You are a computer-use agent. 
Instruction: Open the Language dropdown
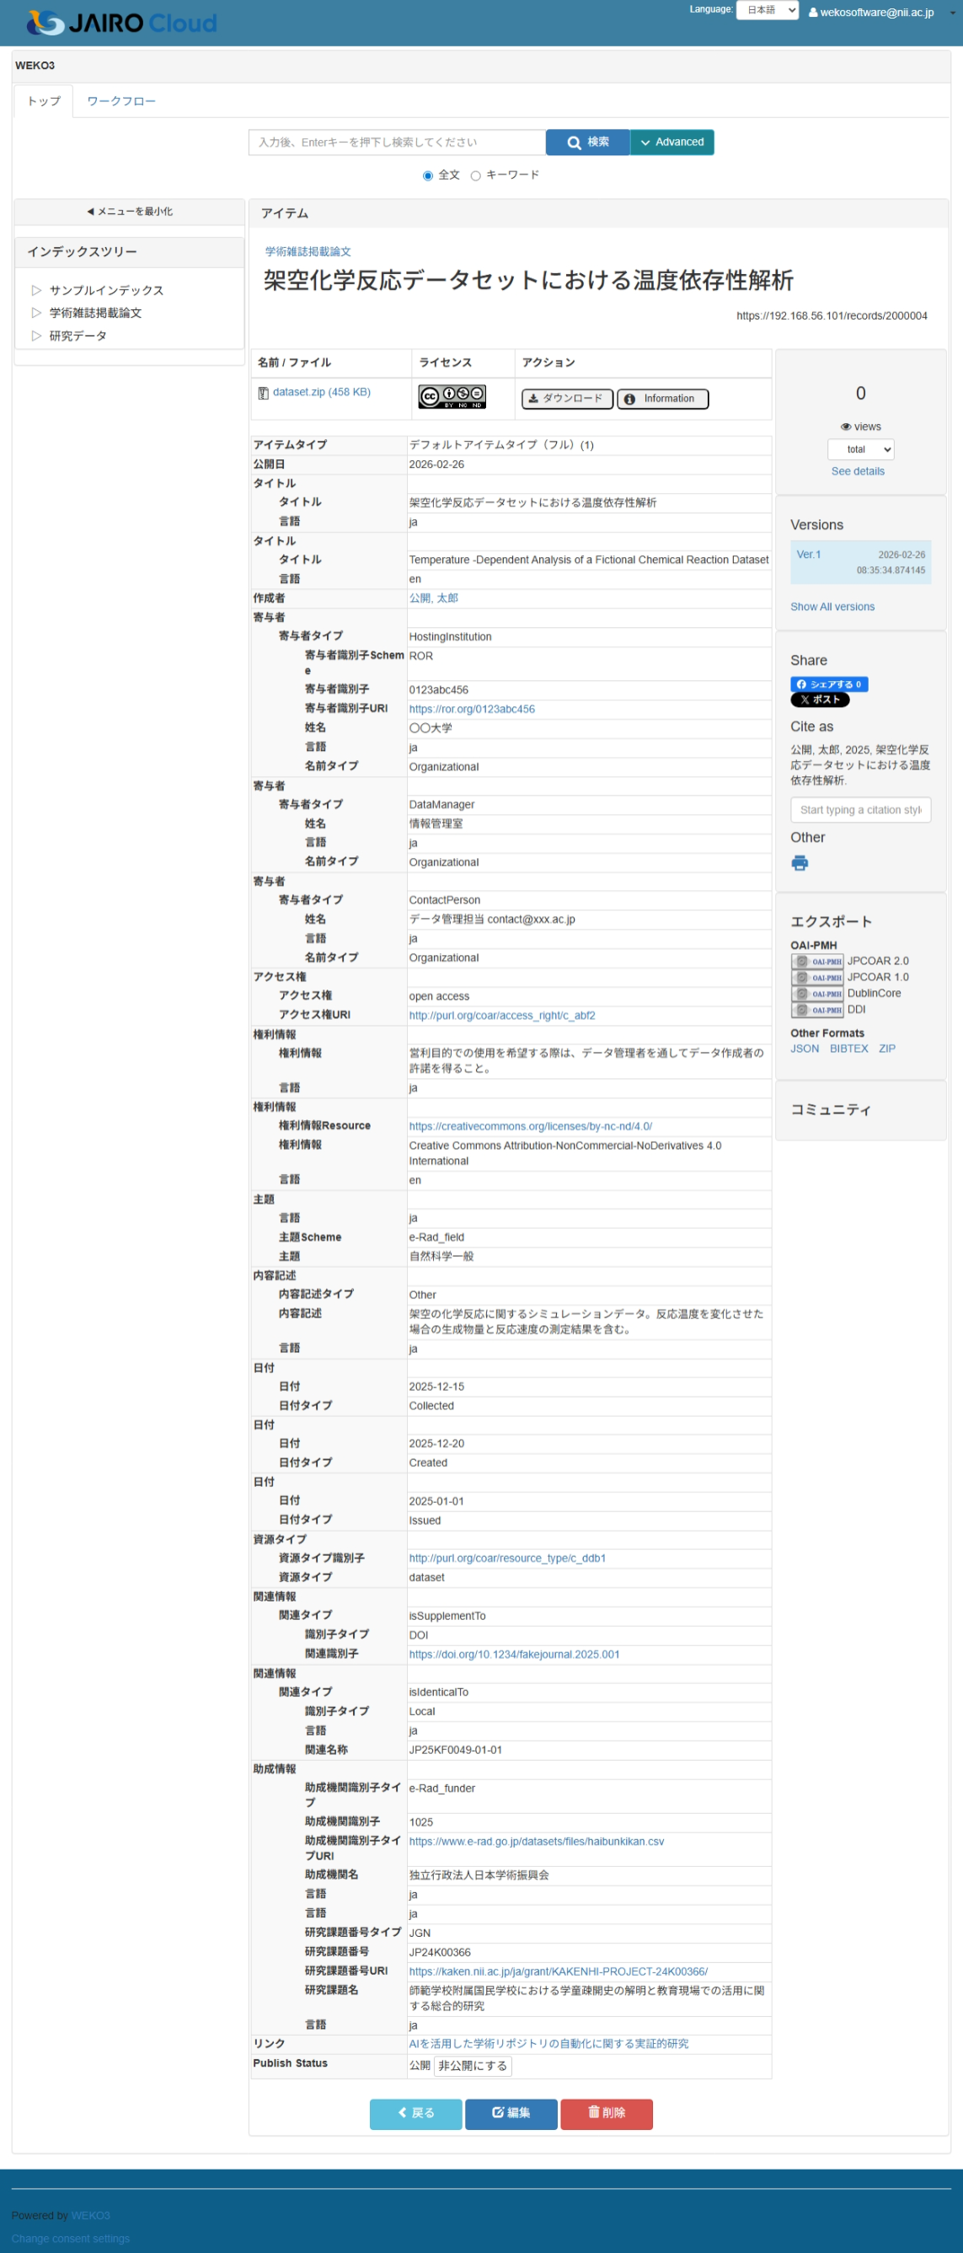pos(768,10)
